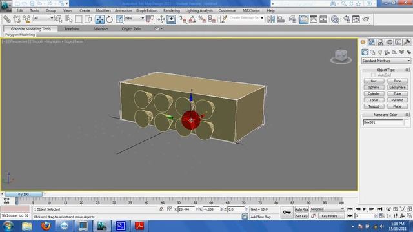
Task: Open the selection filter All dropdown
Action: click(x=43, y=18)
